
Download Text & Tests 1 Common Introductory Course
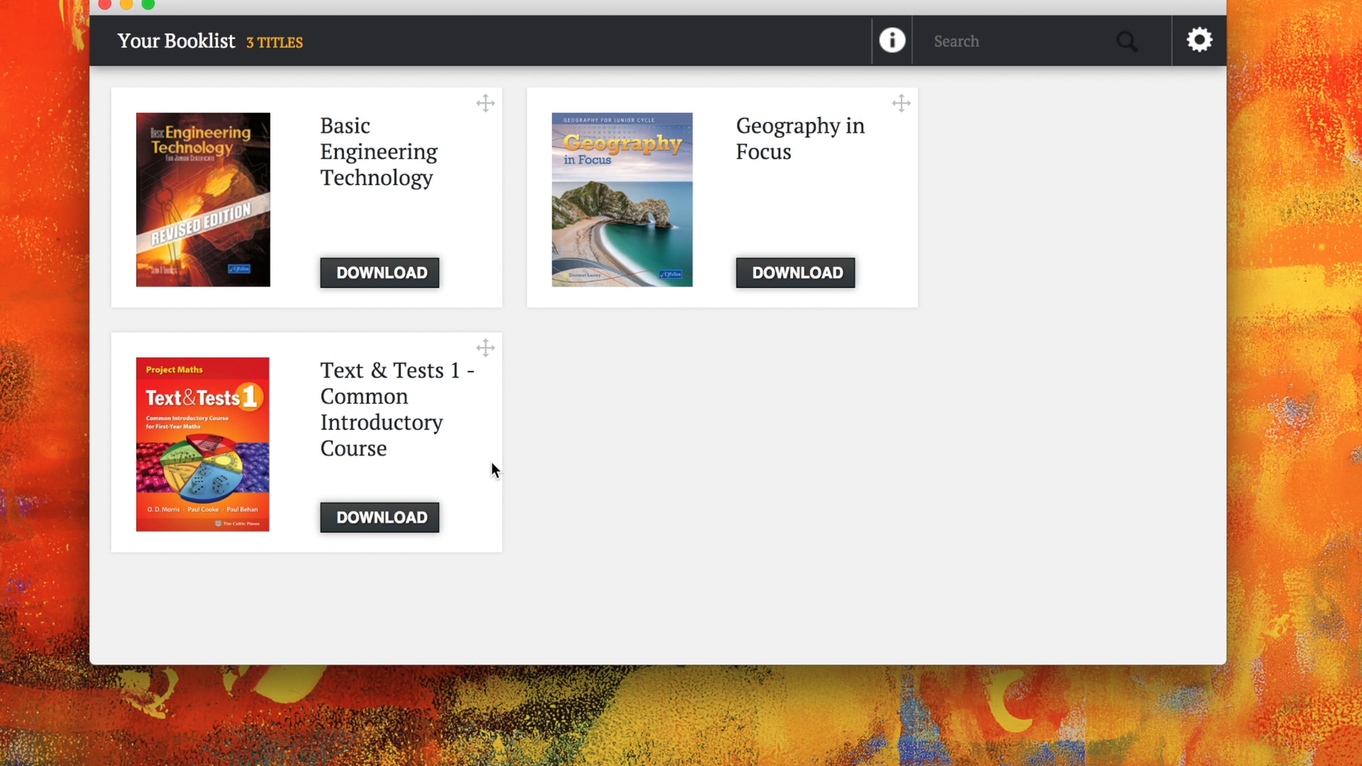tap(380, 517)
